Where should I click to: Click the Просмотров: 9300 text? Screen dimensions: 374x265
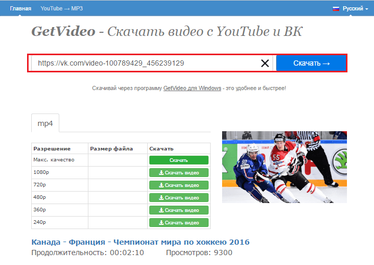[199, 253]
